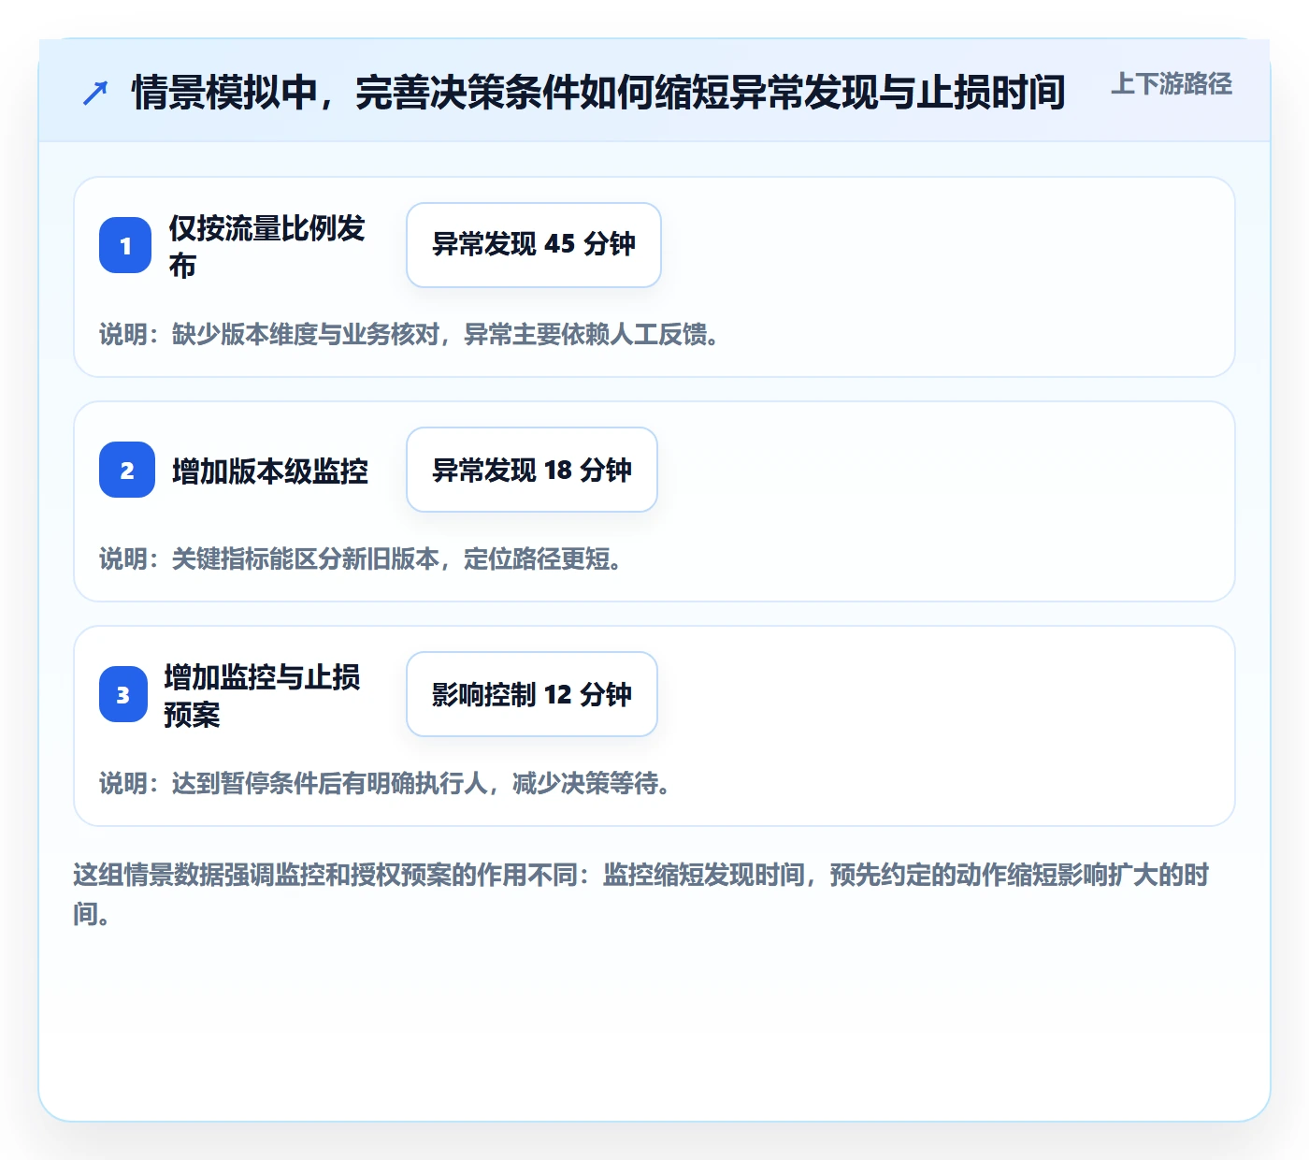Click the summary paragraph starting with 这组情景数据
The image size is (1309, 1160).
[x=641, y=894]
